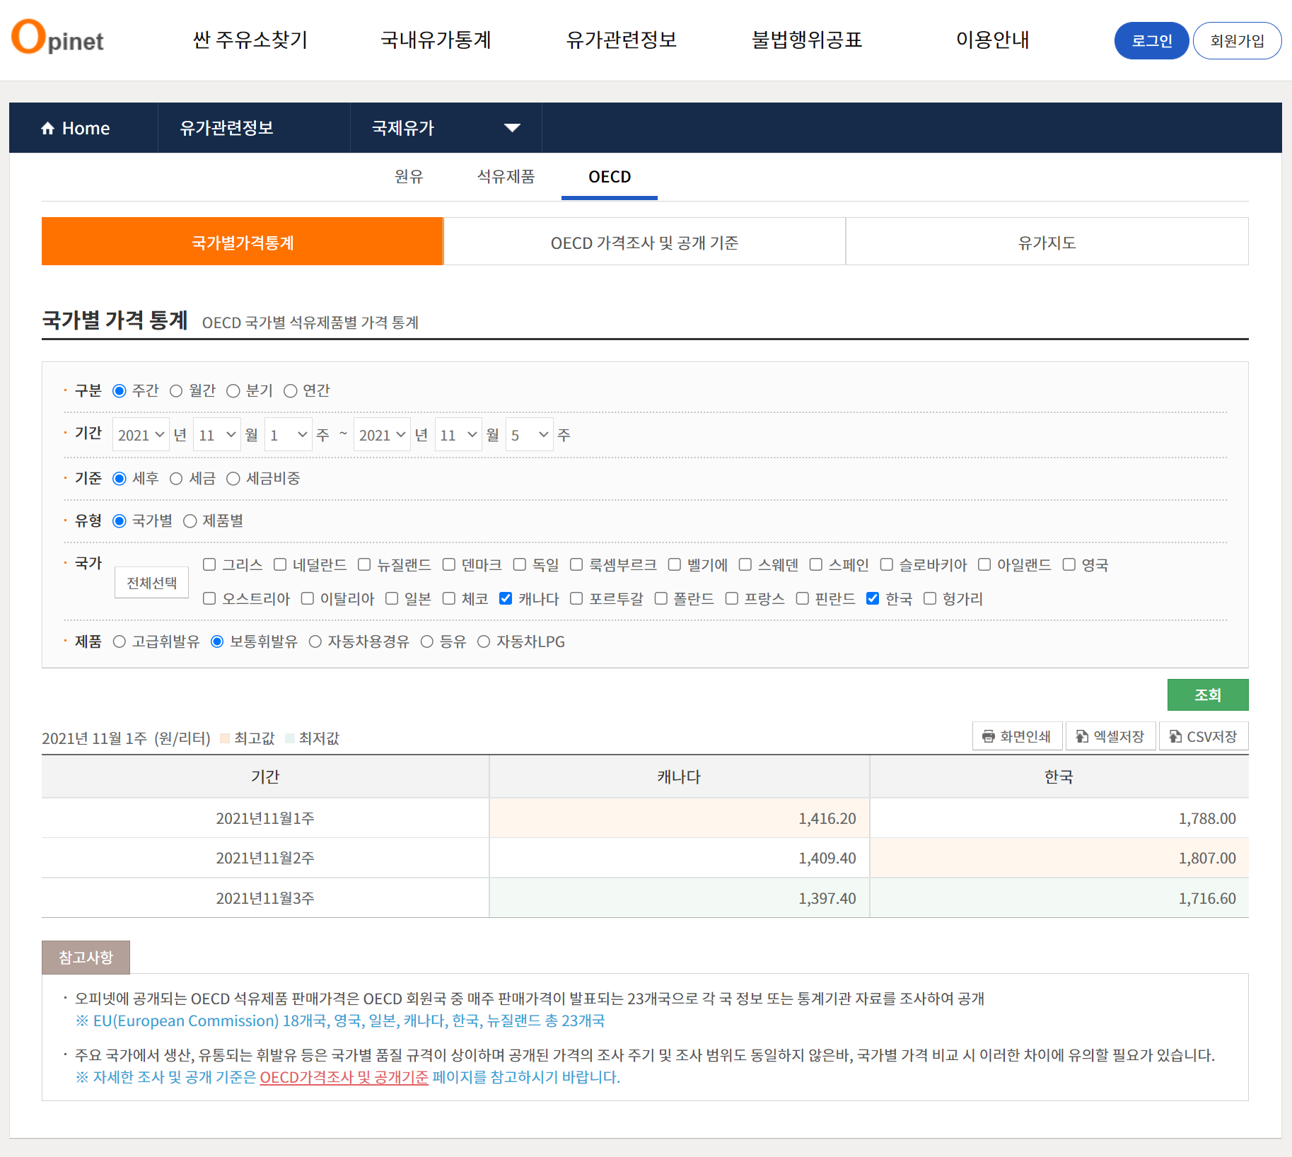Open the 유가지도 tab
Viewport: 1292px width, 1157px height.
coord(1047,243)
